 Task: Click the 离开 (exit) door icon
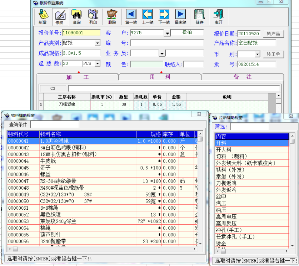point(219,17)
